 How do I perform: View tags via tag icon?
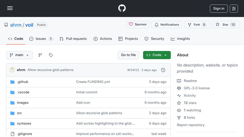(x=51, y=55)
